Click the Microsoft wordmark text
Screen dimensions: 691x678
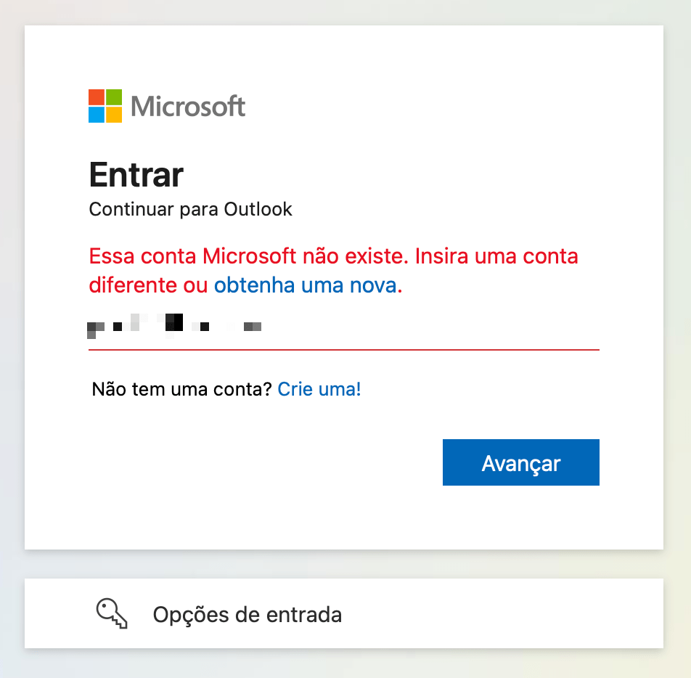pyautogui.click(x=188, y=107)
